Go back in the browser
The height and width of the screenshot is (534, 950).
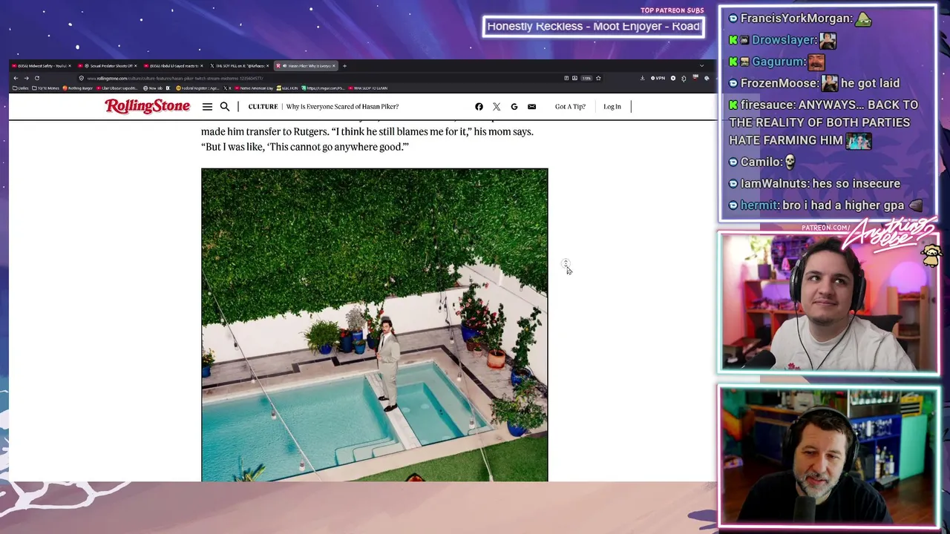point(16,78)
